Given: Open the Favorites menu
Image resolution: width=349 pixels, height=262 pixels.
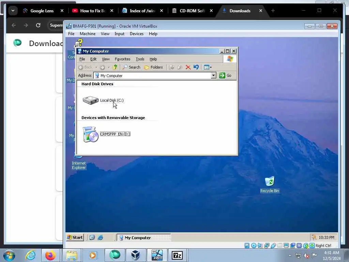Looking at the screenshot, I should point(122,59).
